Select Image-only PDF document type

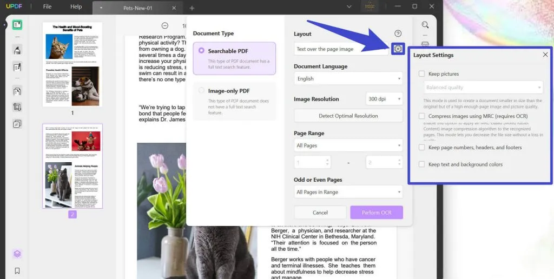[x=234, y=101]
